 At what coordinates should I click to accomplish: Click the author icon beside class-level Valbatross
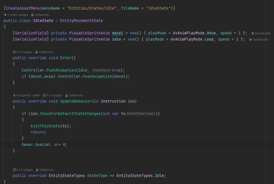tap(32, 15)
